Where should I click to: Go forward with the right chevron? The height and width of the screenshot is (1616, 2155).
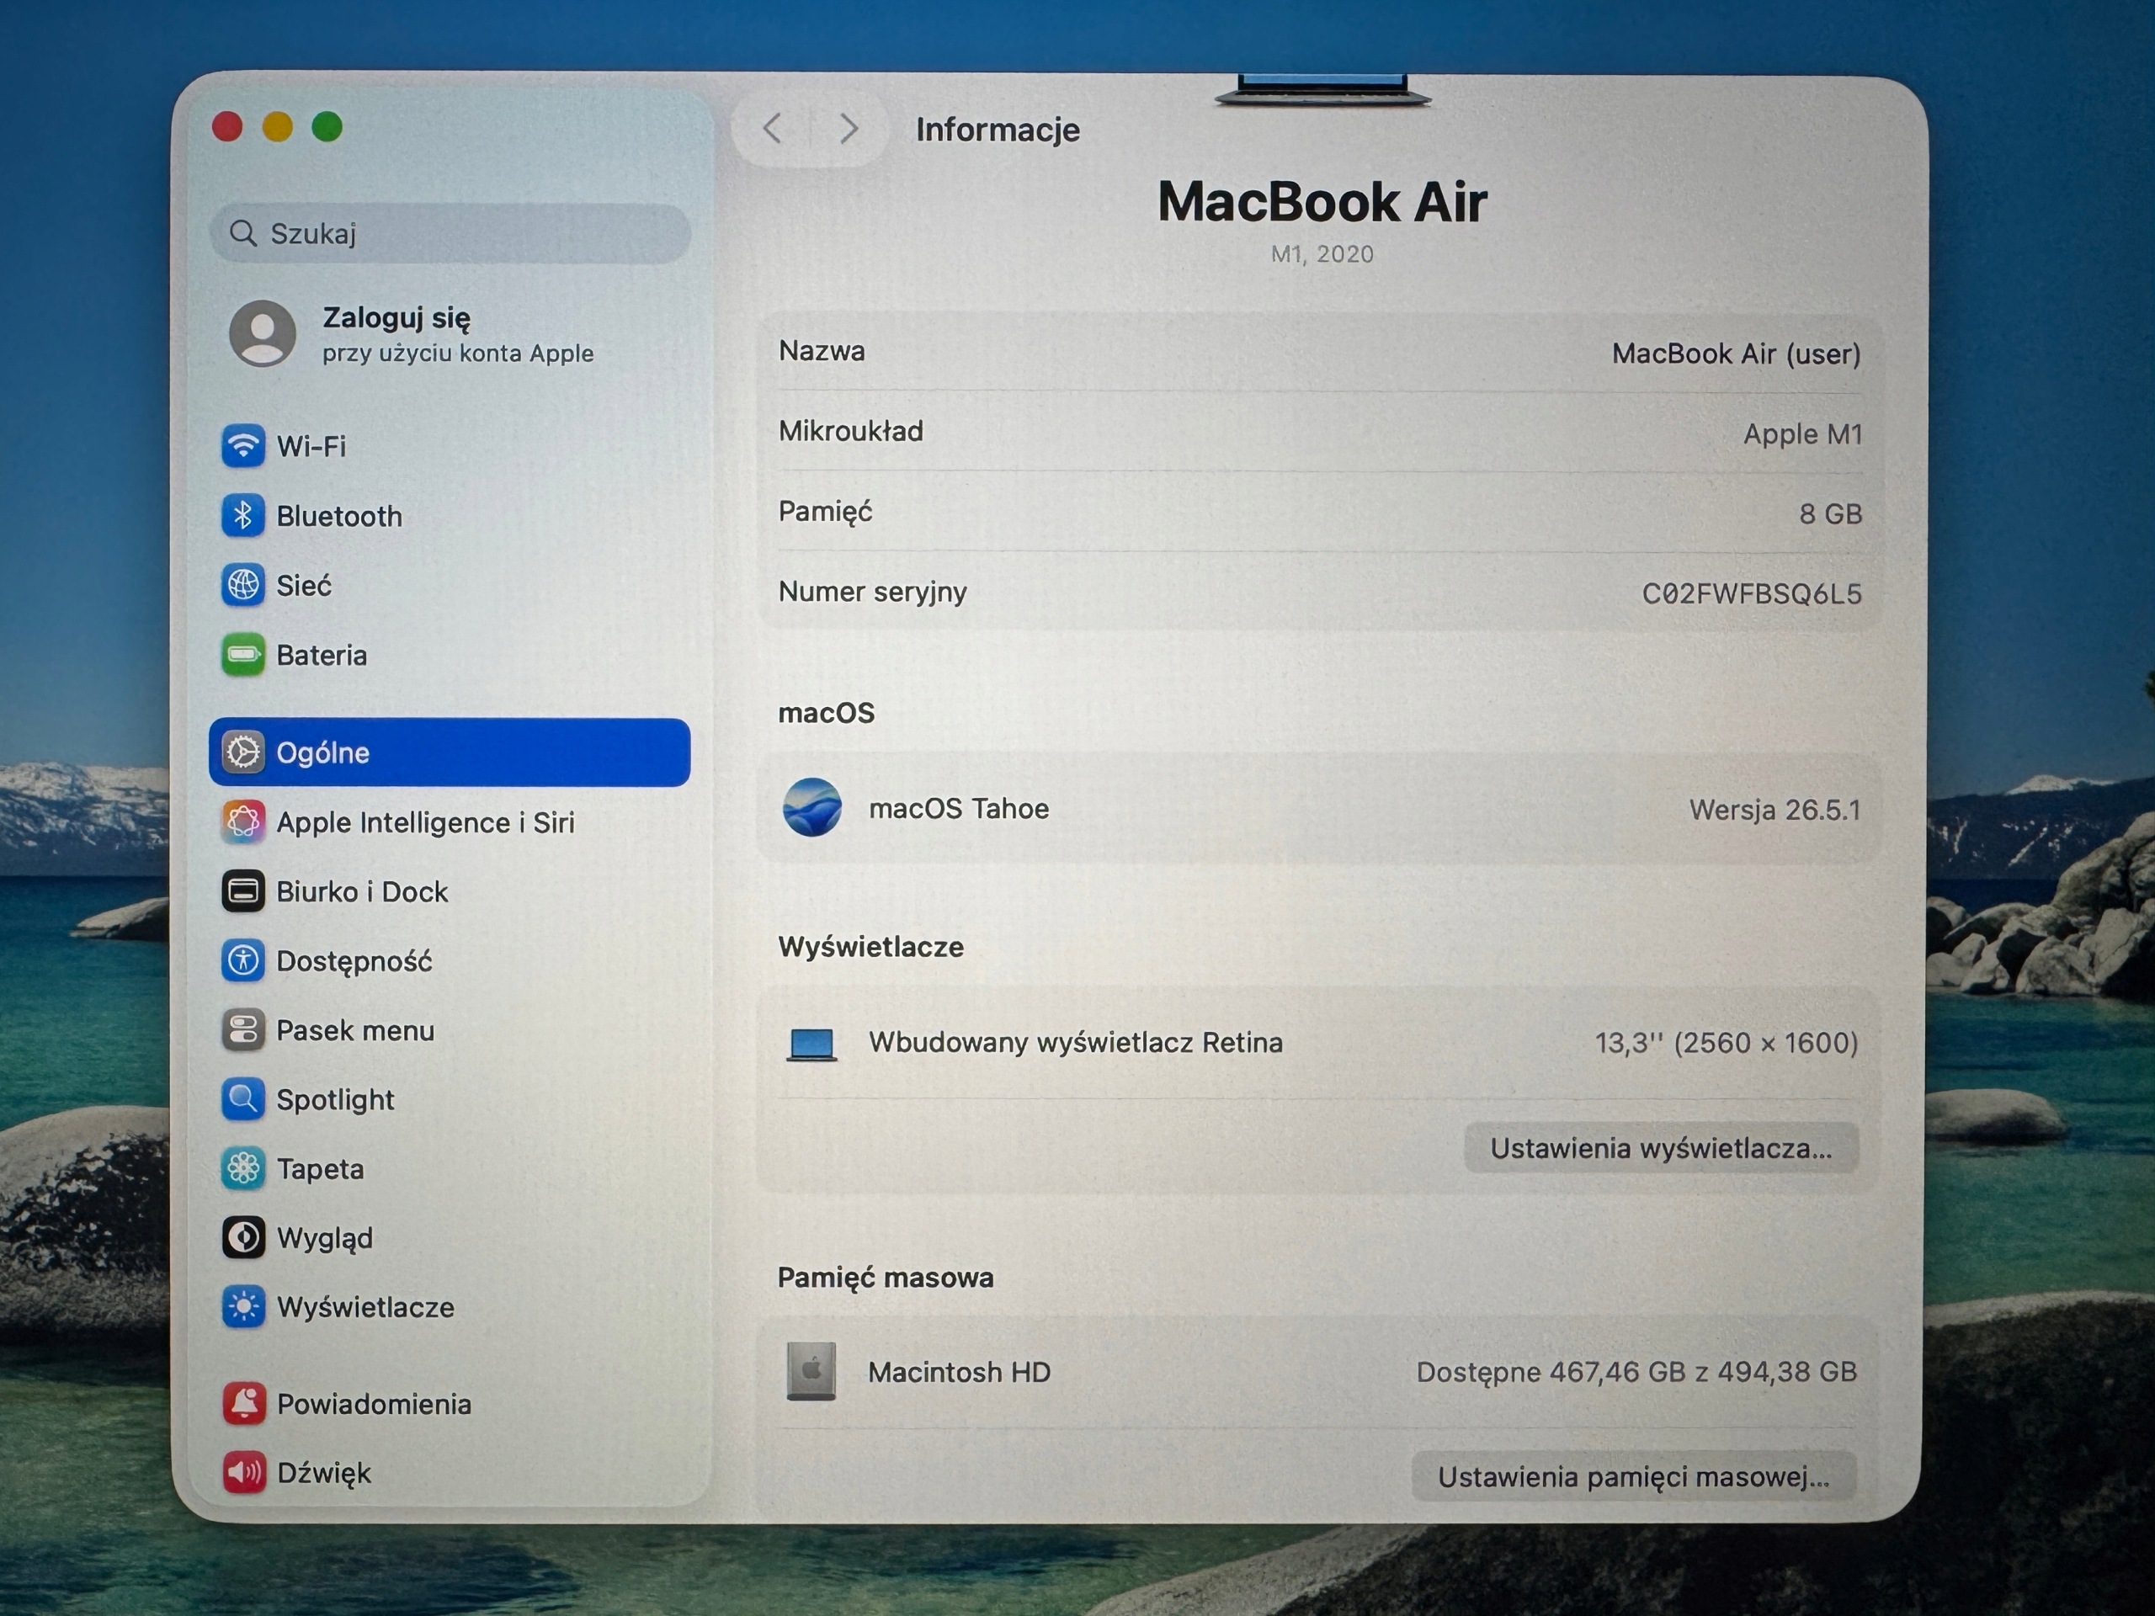point(849,129)
